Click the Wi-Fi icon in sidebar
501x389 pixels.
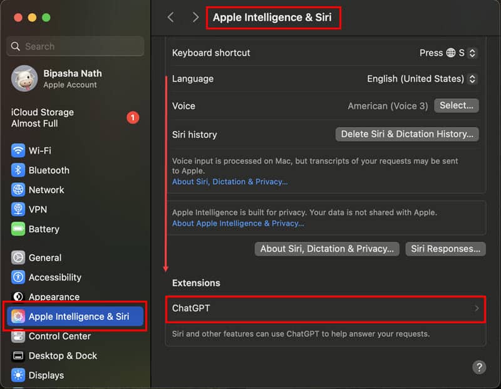pyautogui.click(x=18, y=150)
